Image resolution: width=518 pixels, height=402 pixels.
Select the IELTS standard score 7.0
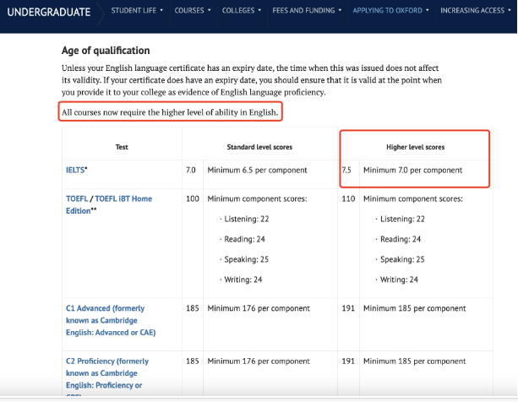pos(191,170)
